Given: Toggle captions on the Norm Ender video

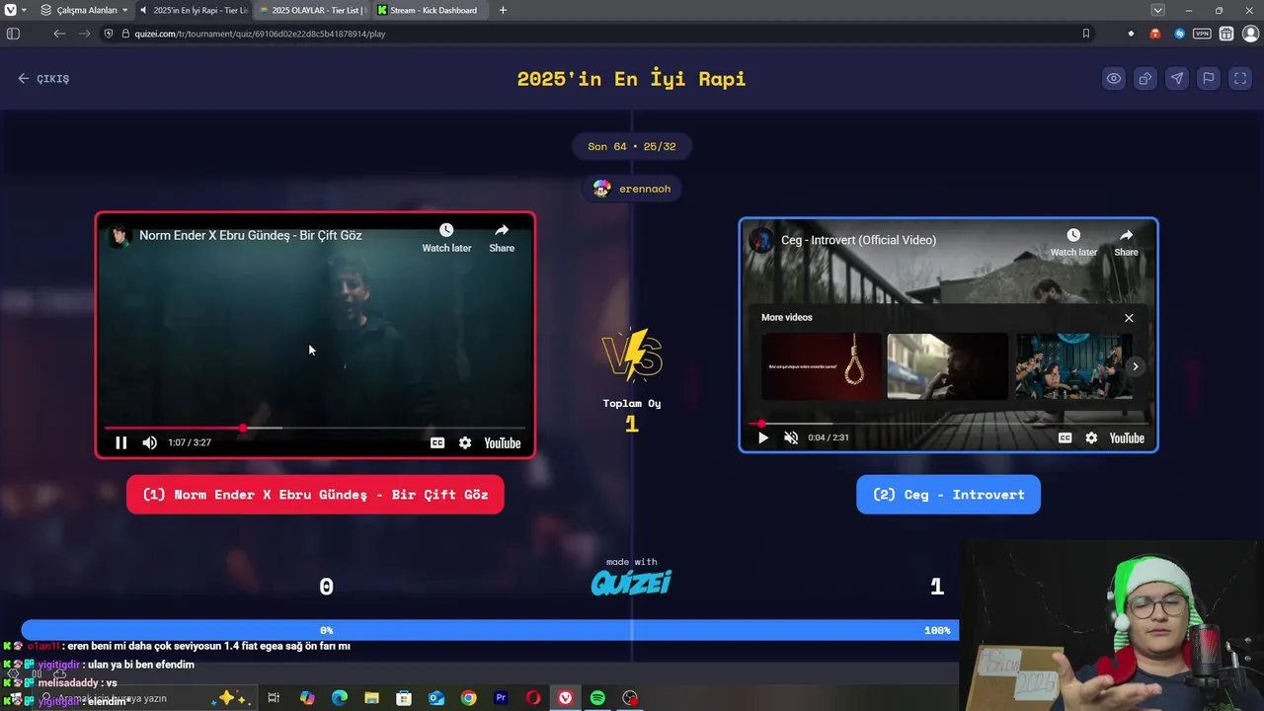Looking at the screenshot, I should pyautogui.click(x=437, y=443).
